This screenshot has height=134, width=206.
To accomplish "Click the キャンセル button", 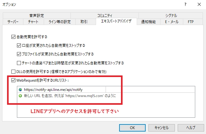I will 162,128.
